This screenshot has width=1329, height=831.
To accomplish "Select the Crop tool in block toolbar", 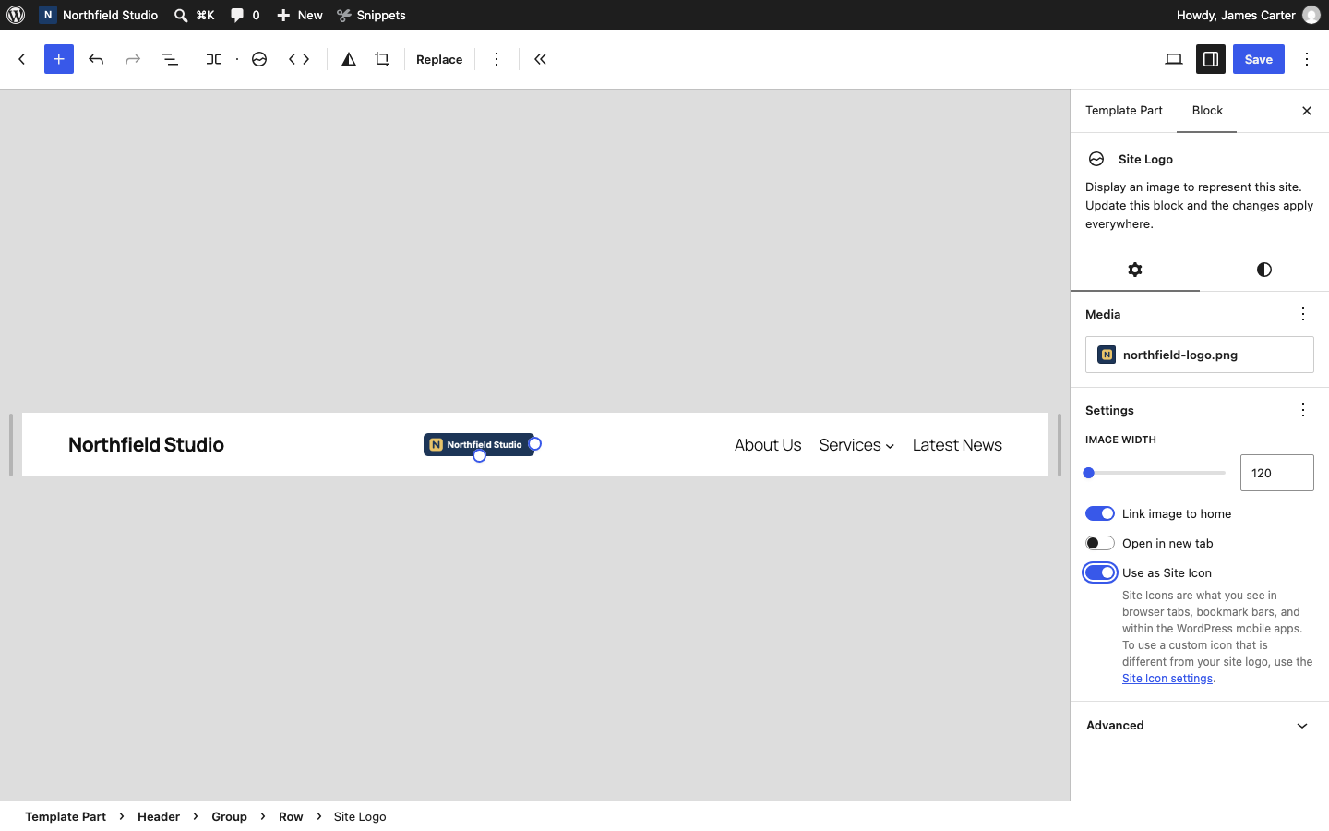I will [x=382, y=59].
